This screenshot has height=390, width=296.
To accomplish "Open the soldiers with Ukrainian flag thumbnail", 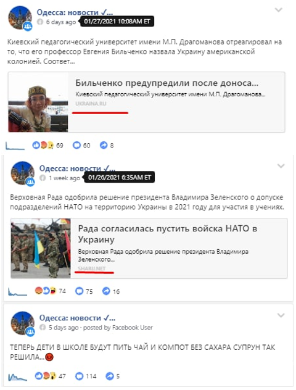I will (41, 248).
